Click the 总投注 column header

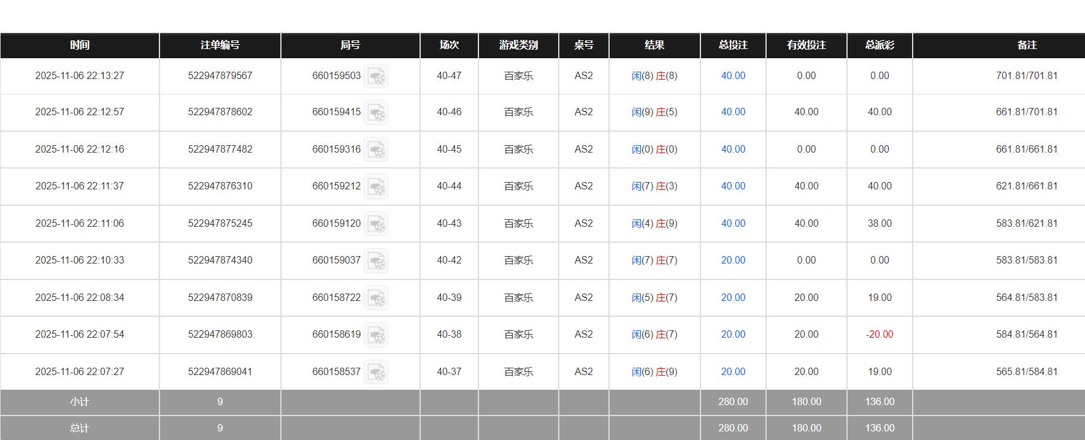tap(733, 45)
